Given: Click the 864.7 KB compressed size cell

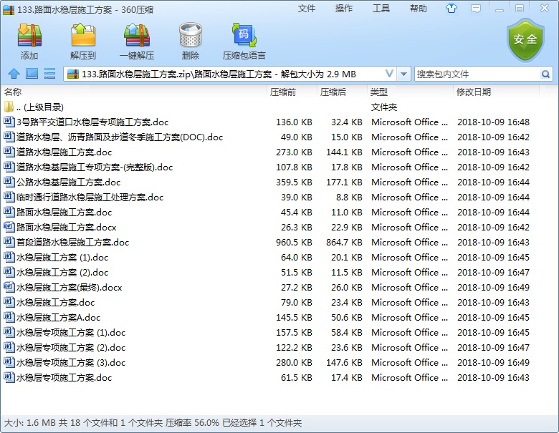Looking at the screenshot, I should tap(344, 242).
